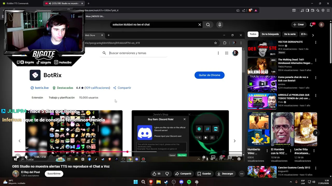The width and height of the screenshot is (332, 186).
Task: Open the music note media control icon
Action: coord(302,10)
